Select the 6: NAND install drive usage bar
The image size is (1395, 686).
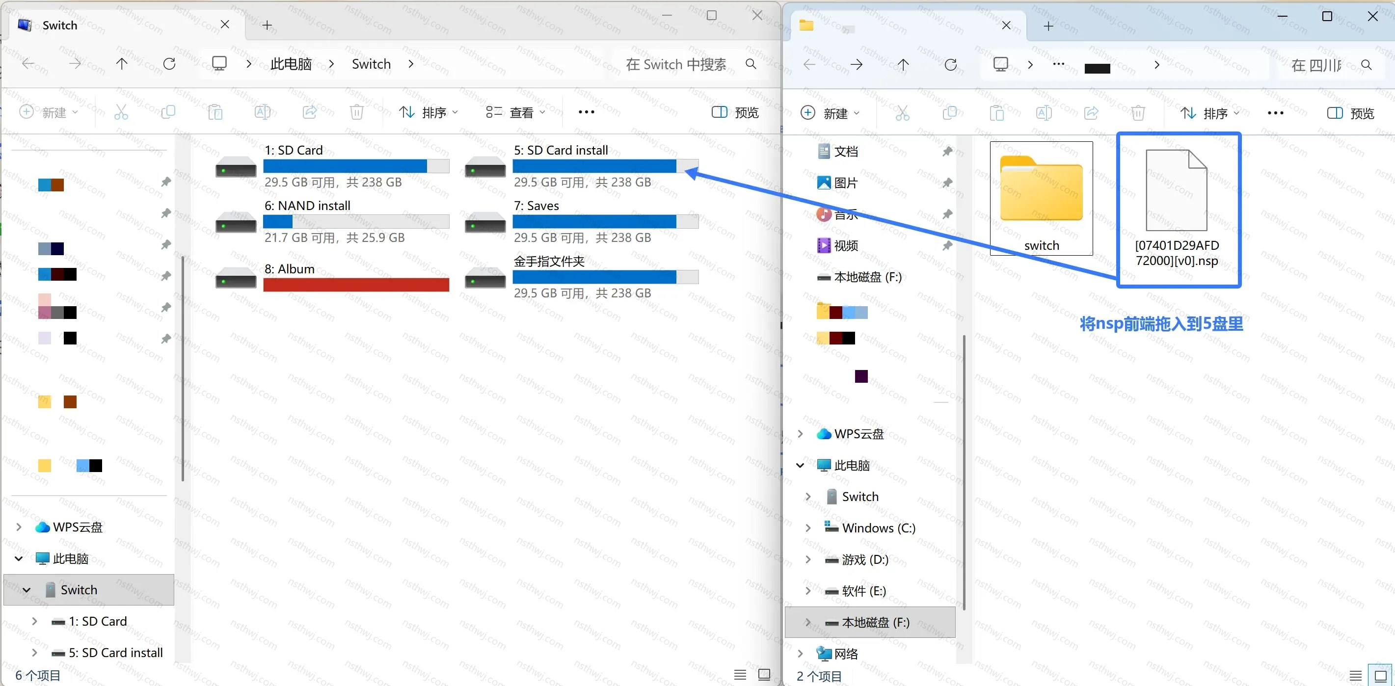click(x=356, y=221)
